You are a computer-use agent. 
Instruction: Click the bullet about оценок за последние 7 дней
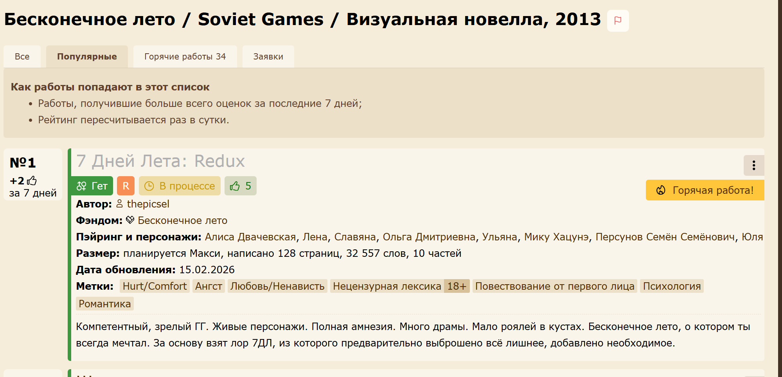[200, 103]
